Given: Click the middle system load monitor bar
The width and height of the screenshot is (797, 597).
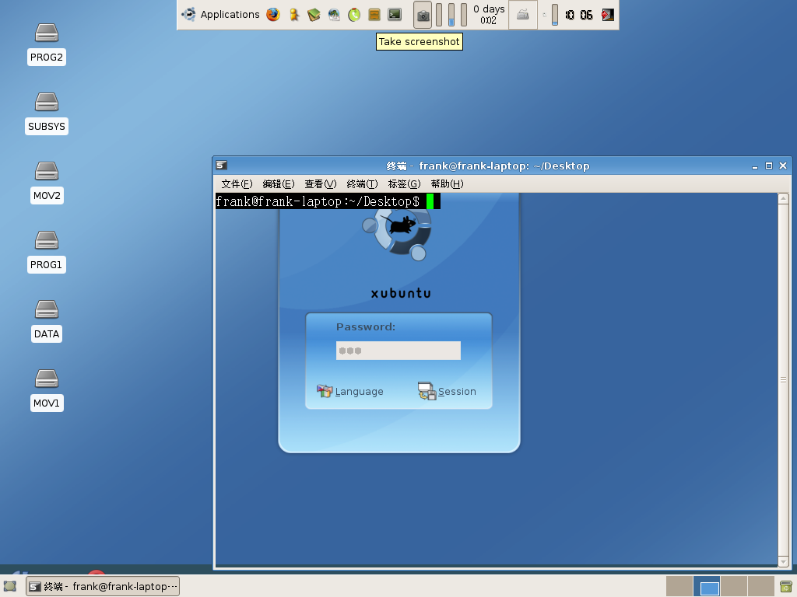Looking at the screenshot, I should tap(451, 15).
